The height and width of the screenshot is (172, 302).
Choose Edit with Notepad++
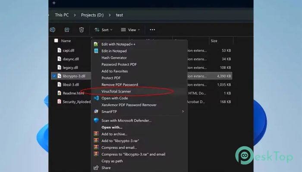tap(118, 44)
